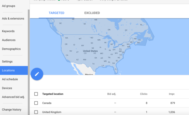Check the United Kingdom row checkbox
The width and height of the screenshot is (189, 115).
[x=36, y=112]
